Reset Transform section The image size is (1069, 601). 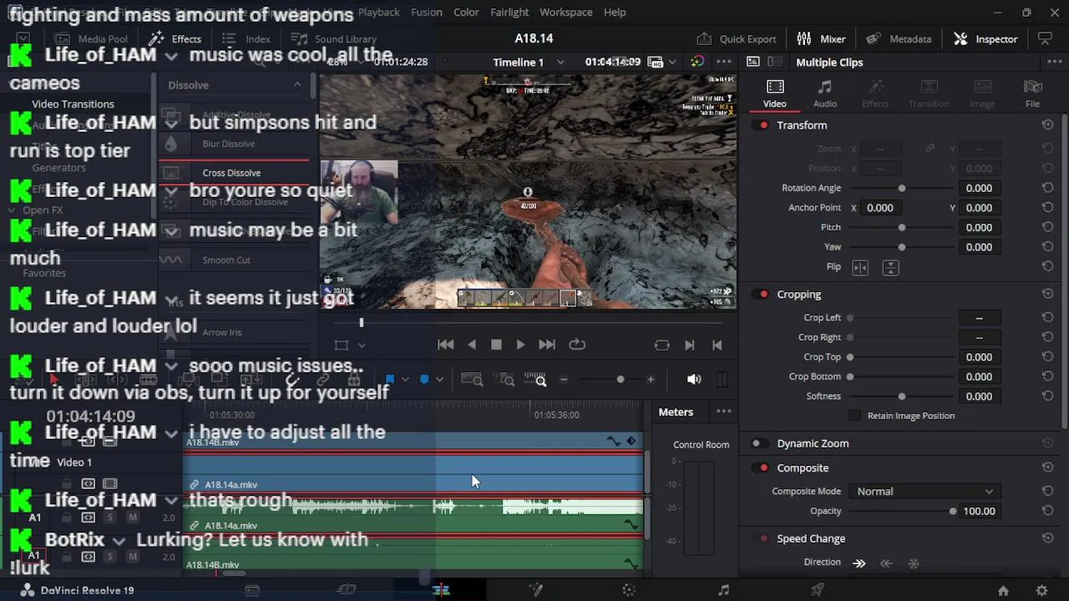pos(1047,125)
